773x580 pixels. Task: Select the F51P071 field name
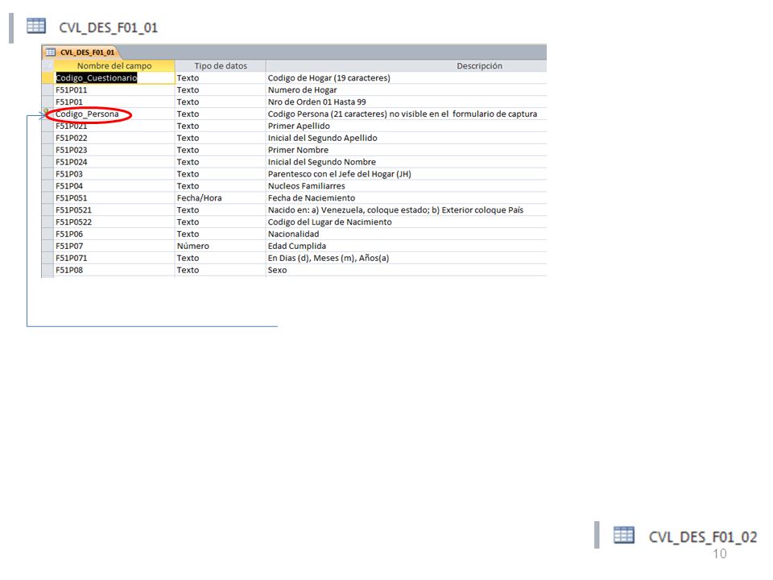click(72, 258)
